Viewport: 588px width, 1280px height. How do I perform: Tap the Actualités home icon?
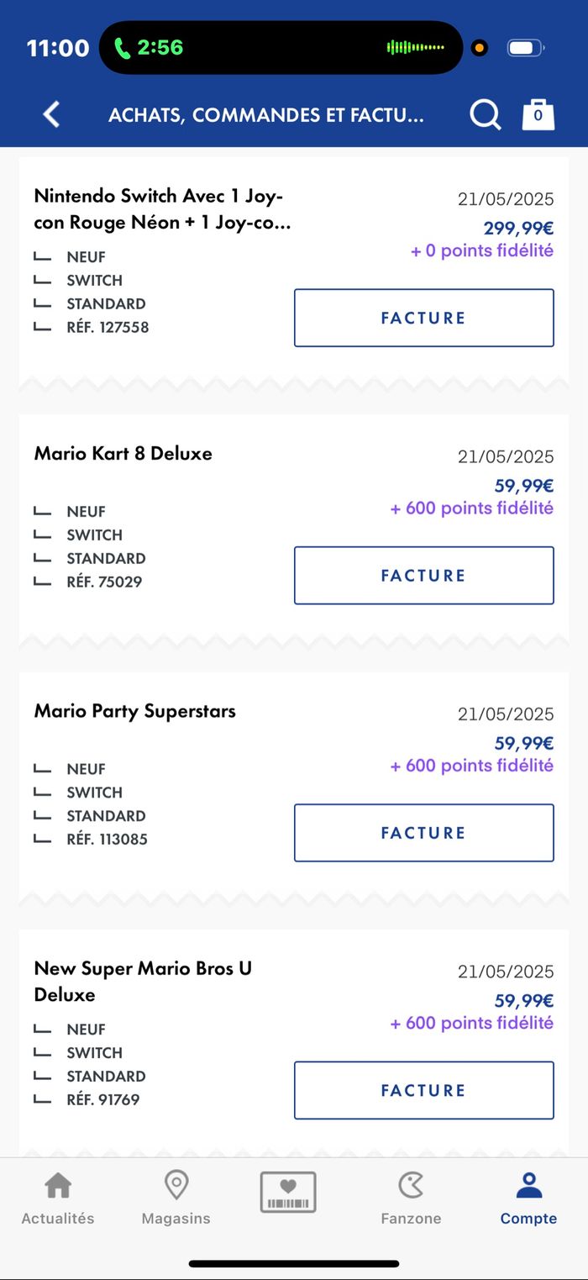coord(58,1186)
